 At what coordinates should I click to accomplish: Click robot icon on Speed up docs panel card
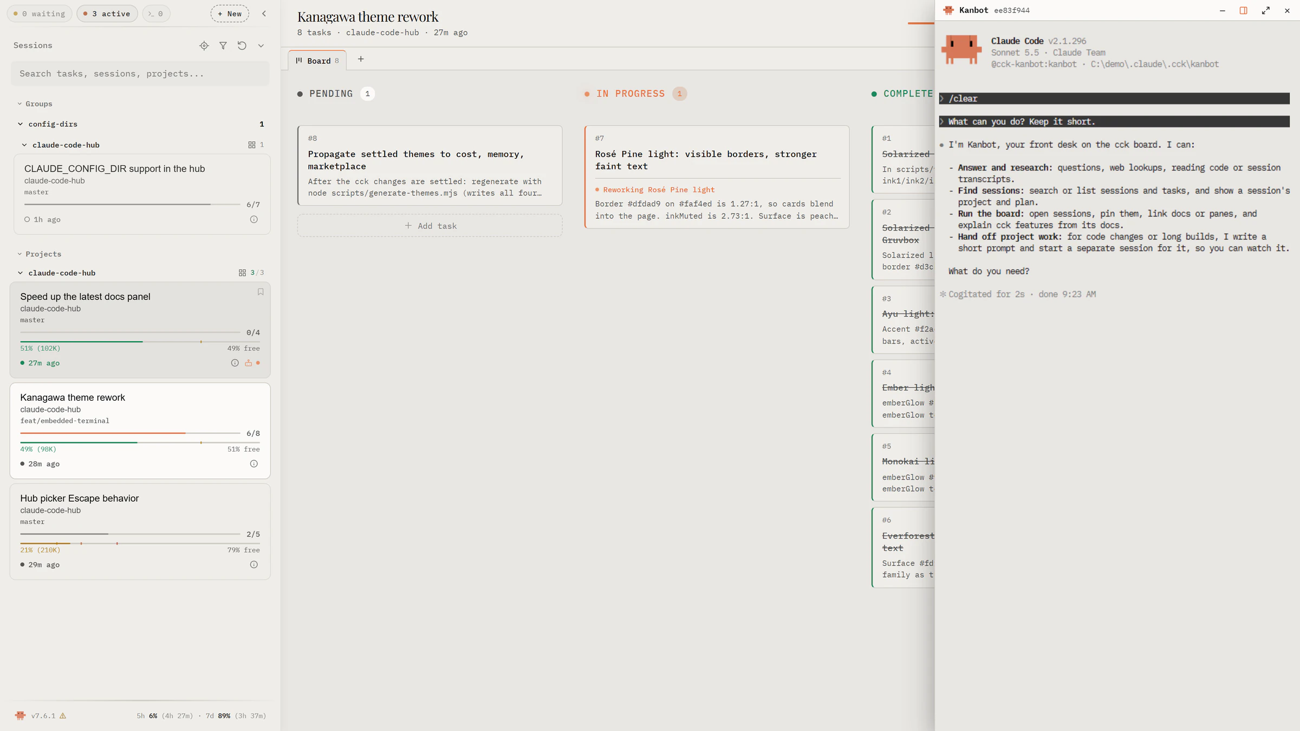point(248,363)
